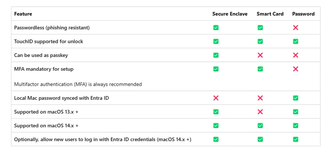
Task: Click 'Local Mac password synced with Entra ID'
Action: pos(61,98)
